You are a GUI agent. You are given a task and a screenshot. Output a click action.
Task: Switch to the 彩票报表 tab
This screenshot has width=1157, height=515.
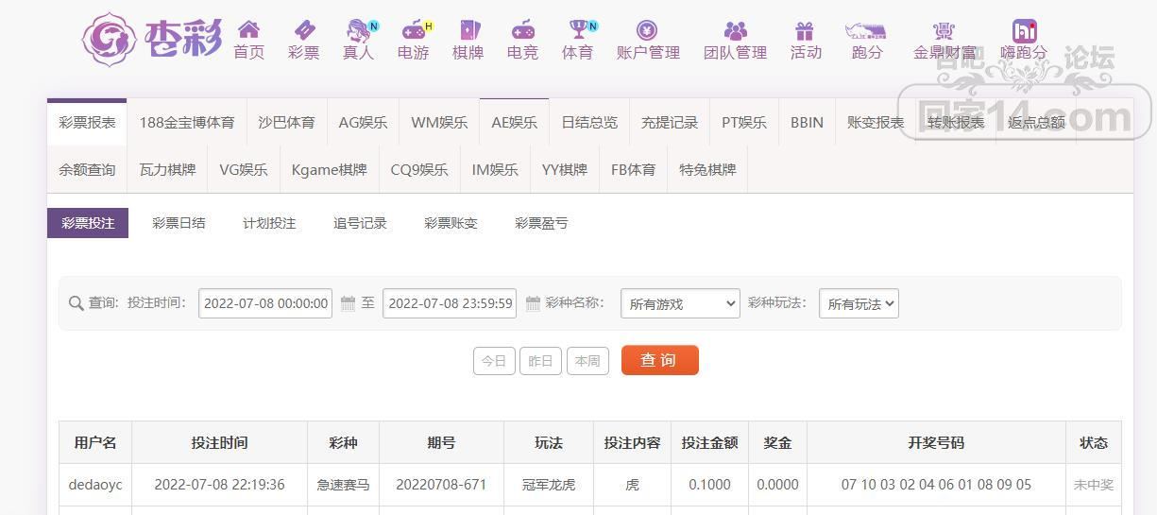point(87,123)
